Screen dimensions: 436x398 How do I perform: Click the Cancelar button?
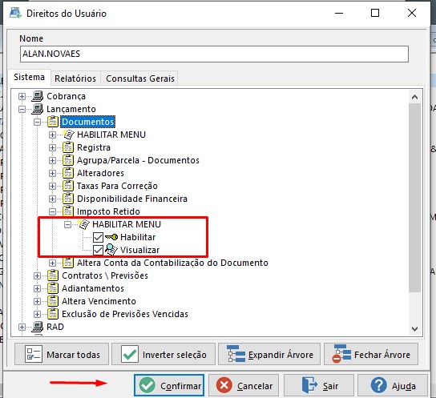pos(244,385)
